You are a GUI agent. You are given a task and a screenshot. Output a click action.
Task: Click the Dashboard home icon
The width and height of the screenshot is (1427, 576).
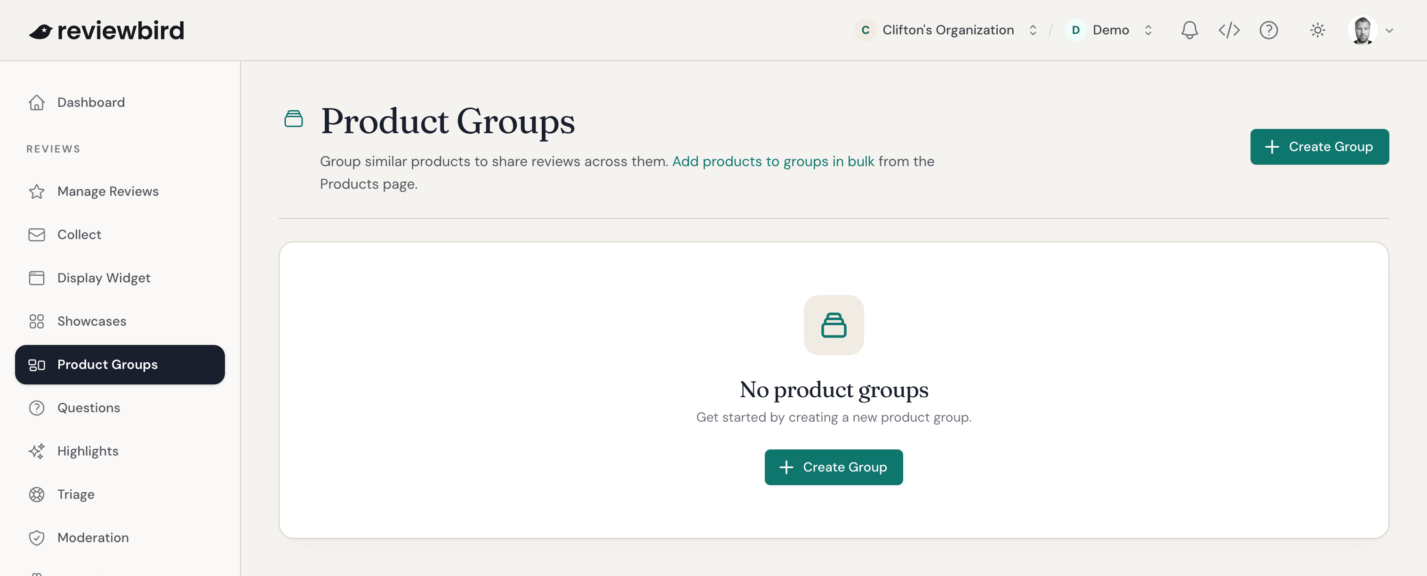tap(37, 103)
